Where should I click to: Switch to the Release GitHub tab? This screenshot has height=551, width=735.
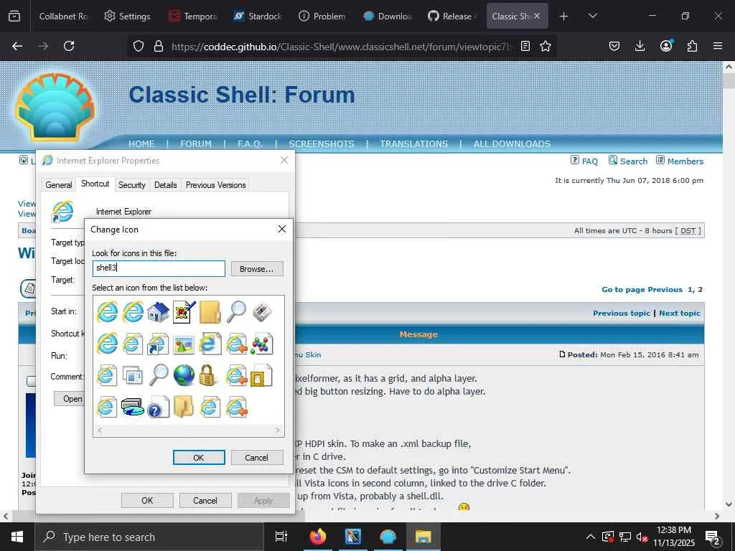[x=452, y=16]
